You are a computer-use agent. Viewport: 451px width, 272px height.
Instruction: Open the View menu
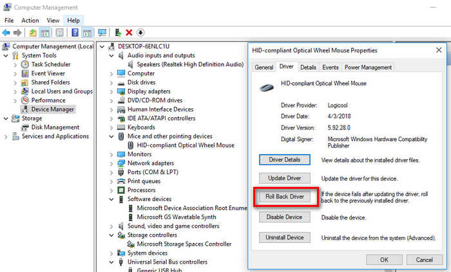click(53, 21)
